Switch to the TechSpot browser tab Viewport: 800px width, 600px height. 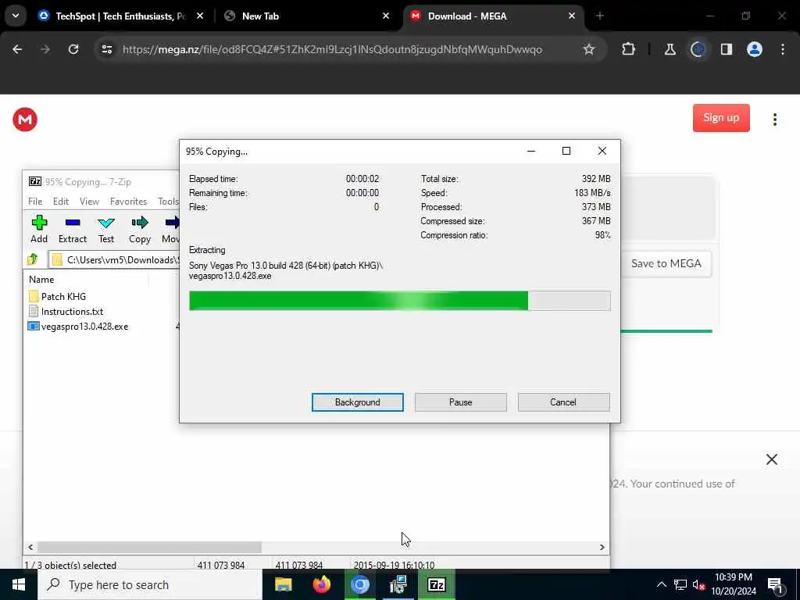pyautogui.click(x=120, y=16)
